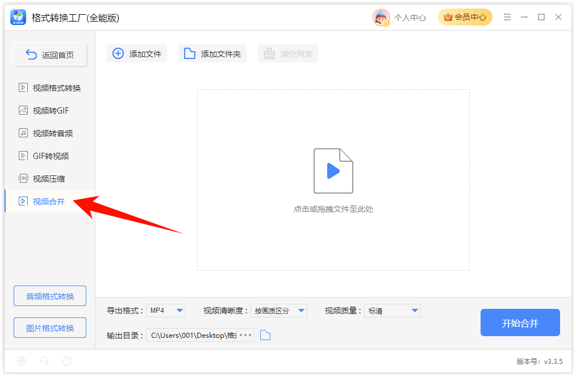Image resolution: width=576 pixels, height=377 pixels.
Task: Select 视频合并 in sidebar
Action: point(49,201)
